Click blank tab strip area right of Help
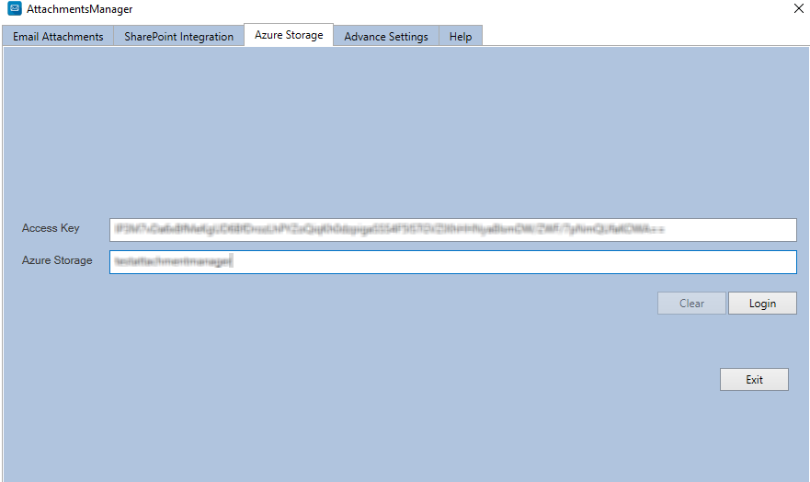 (x=644, y=36)
